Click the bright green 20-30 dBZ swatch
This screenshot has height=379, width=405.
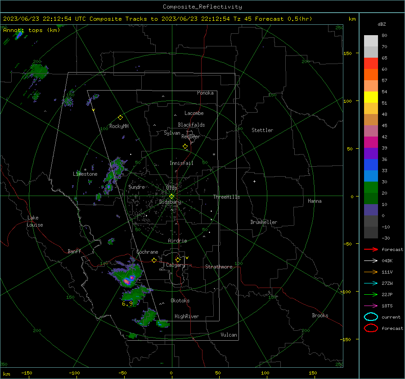click(371, 187)
